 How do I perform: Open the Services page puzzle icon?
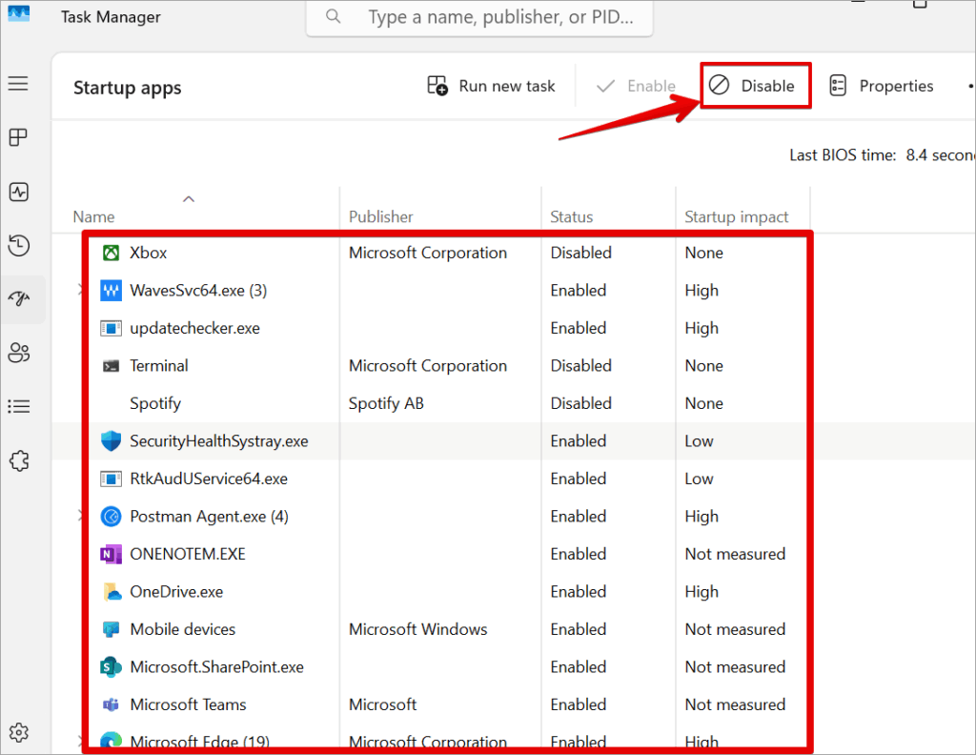[x=18, y=461]
